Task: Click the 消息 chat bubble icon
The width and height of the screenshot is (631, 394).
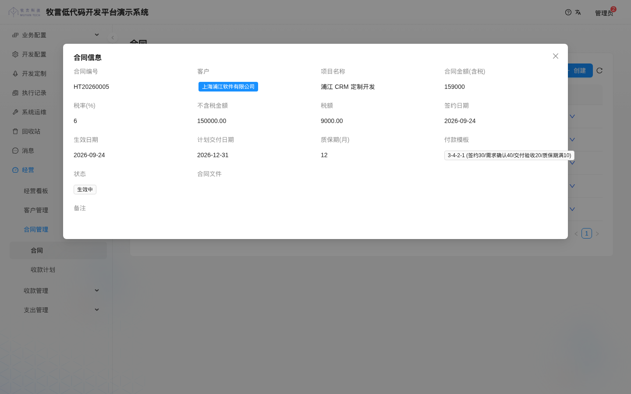Action: [x=15, y=151]
